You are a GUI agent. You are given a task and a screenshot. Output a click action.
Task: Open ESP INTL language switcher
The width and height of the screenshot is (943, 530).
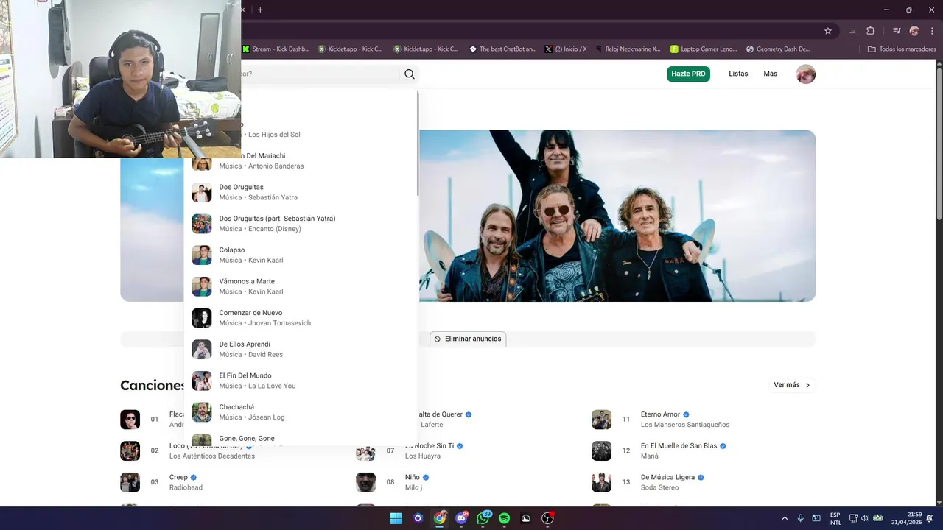(x=835, y=518)
